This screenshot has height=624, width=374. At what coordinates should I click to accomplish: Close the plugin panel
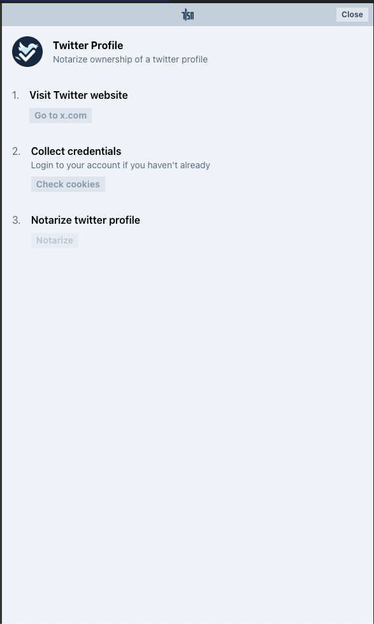pyautogui.click(x=352, y=14)
